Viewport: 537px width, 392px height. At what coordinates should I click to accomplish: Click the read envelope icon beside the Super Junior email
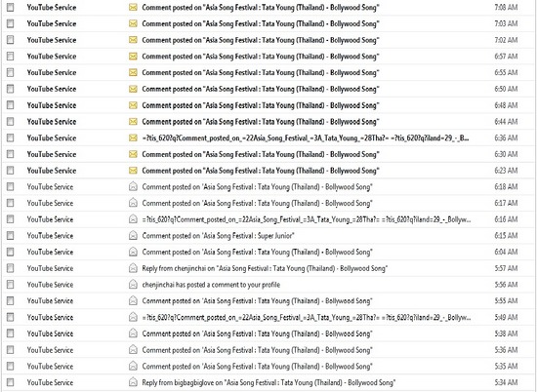(x=133, y=235)
